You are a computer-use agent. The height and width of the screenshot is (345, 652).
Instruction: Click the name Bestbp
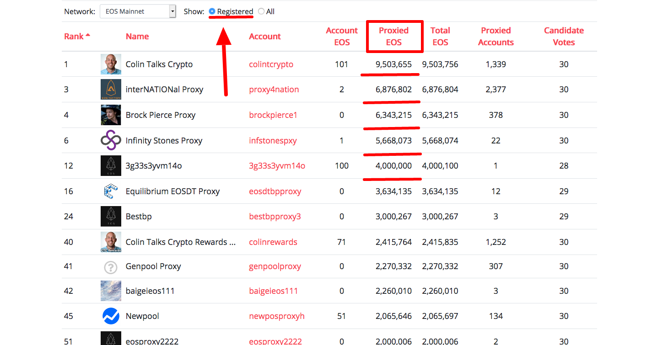pyautogui.click(x=139, y=217)
